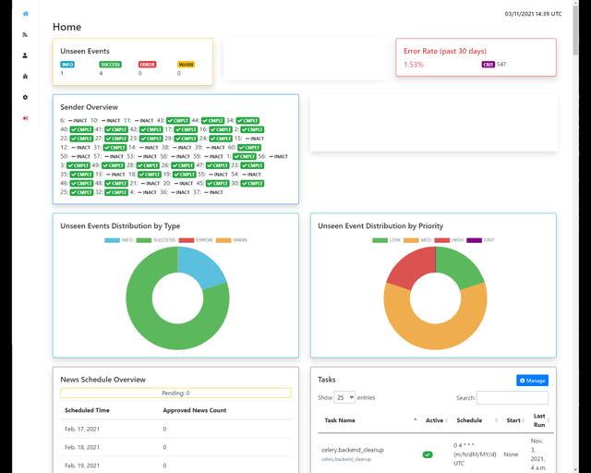The image size is (591, 473).
Task: Click the CMPLT badge for sender 43
Action: coord(179,120)
